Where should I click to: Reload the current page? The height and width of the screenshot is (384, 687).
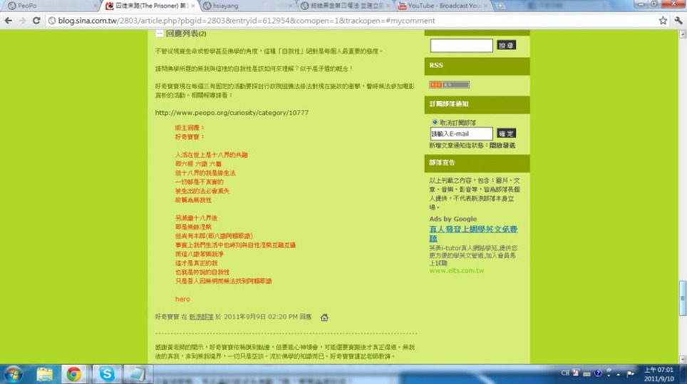tap(37, 21)
